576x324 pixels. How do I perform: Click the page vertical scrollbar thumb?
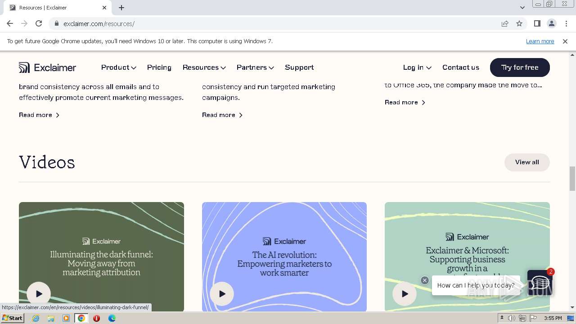[572, 179]
